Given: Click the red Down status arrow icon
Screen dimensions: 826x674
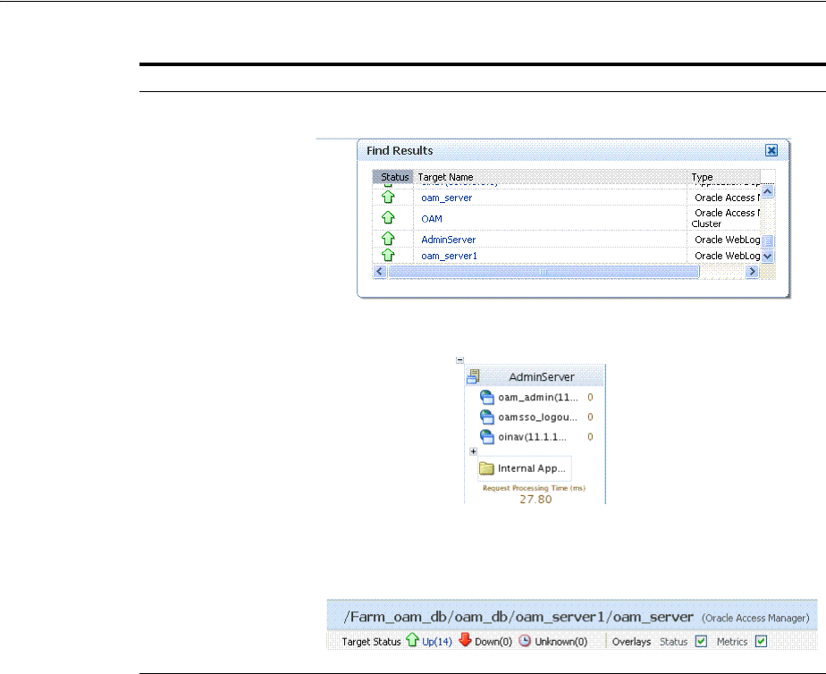Looking at the screenshot, I should pyautogui.click(x=465, y=640).
